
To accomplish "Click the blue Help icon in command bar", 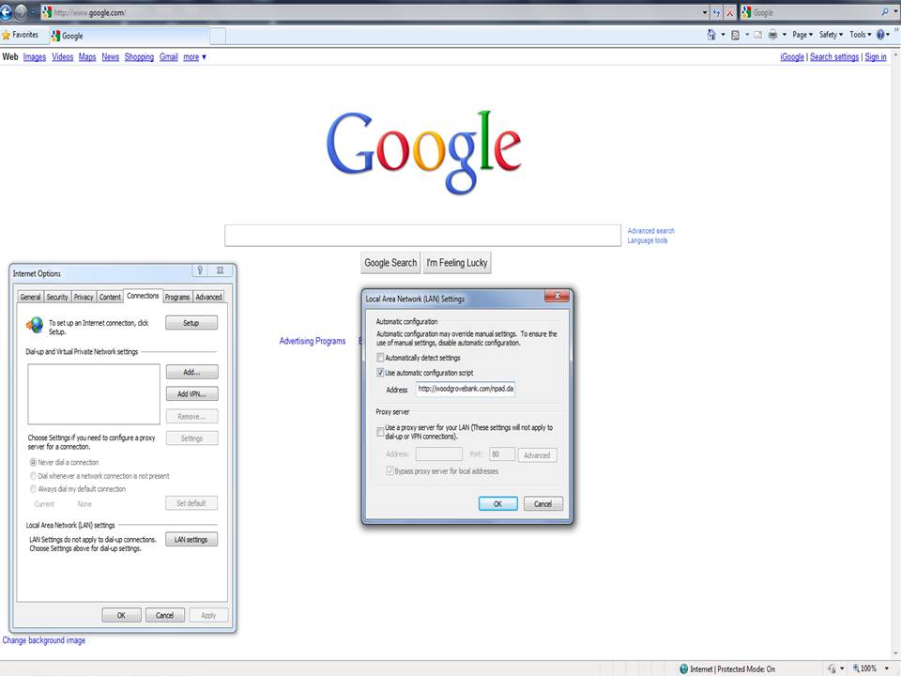I will tap(879, 35).
